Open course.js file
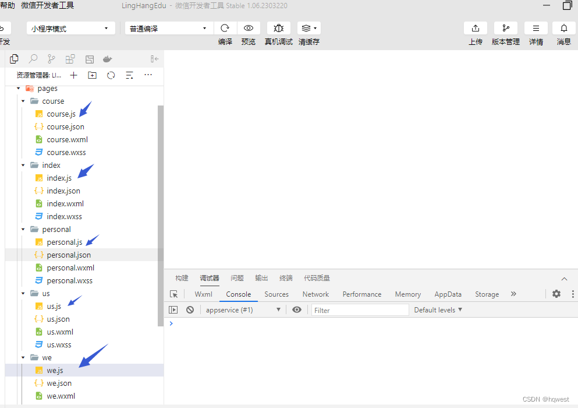The width and height of the screenshot is (578, 408). [61, 114]
